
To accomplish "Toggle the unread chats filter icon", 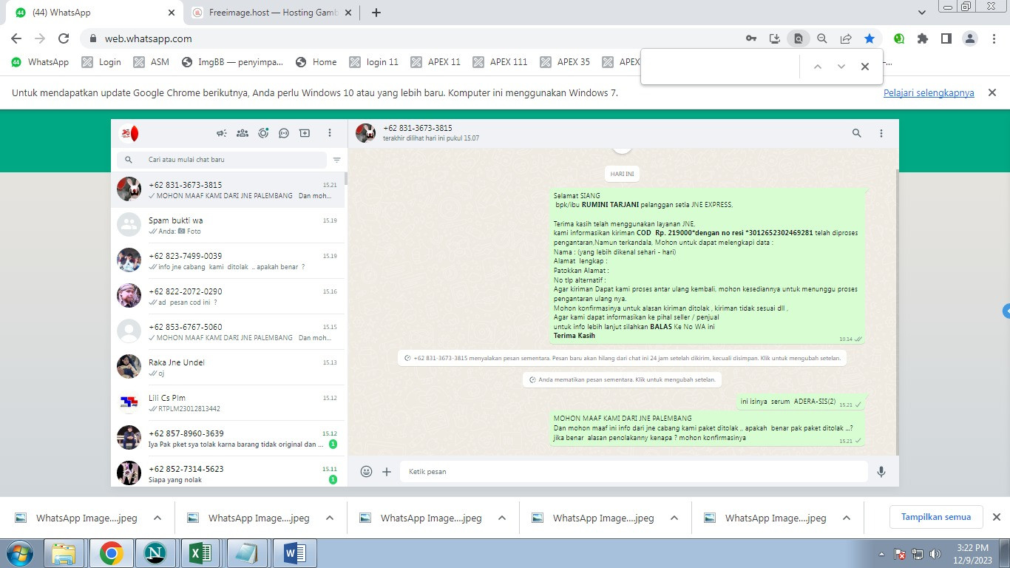I will click(336, 160).
